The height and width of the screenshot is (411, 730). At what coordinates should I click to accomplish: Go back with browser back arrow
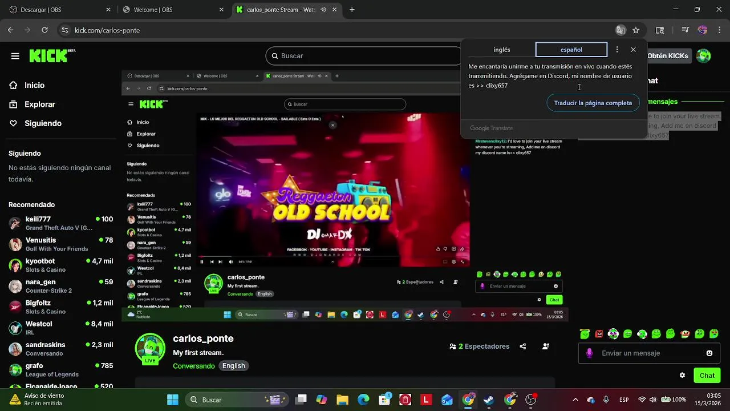point(10,30)
